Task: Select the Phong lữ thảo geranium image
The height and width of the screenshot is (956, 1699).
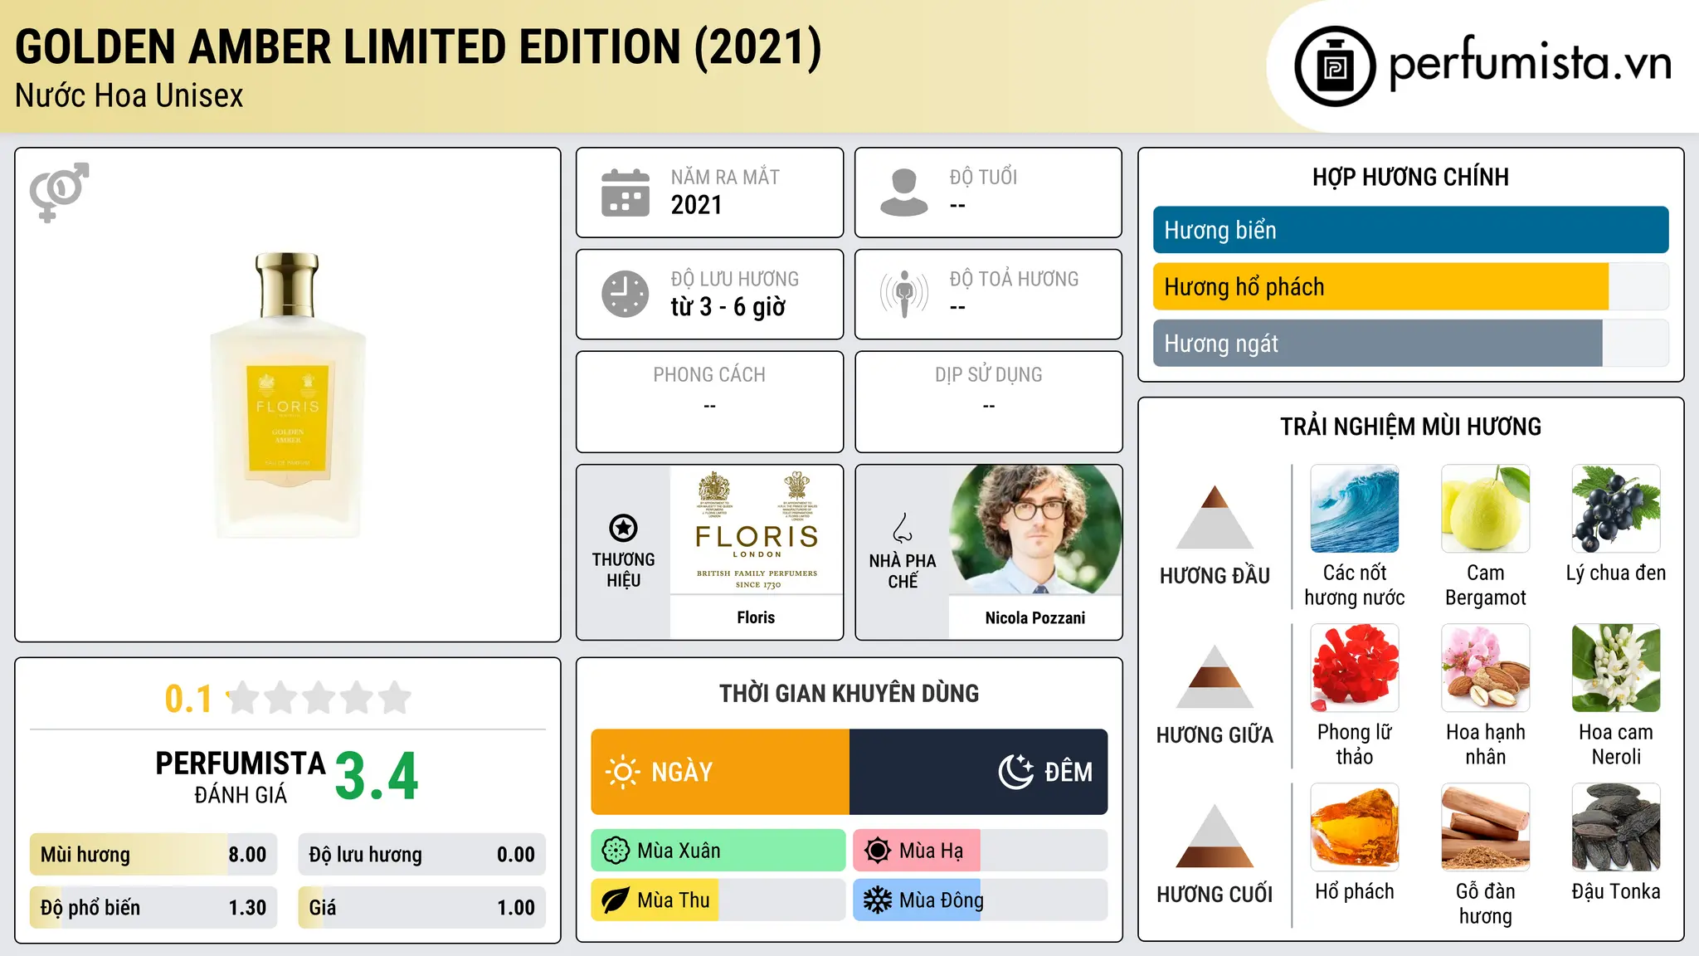Action: tap(1355, 668)
